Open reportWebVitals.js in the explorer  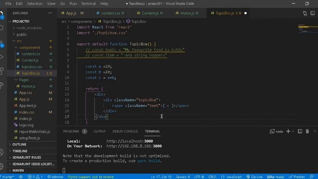tap(32, 131)
